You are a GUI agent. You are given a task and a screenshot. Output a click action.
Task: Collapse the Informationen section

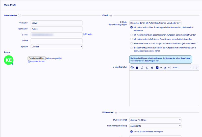pyautogui.click(x=19, y=15)
